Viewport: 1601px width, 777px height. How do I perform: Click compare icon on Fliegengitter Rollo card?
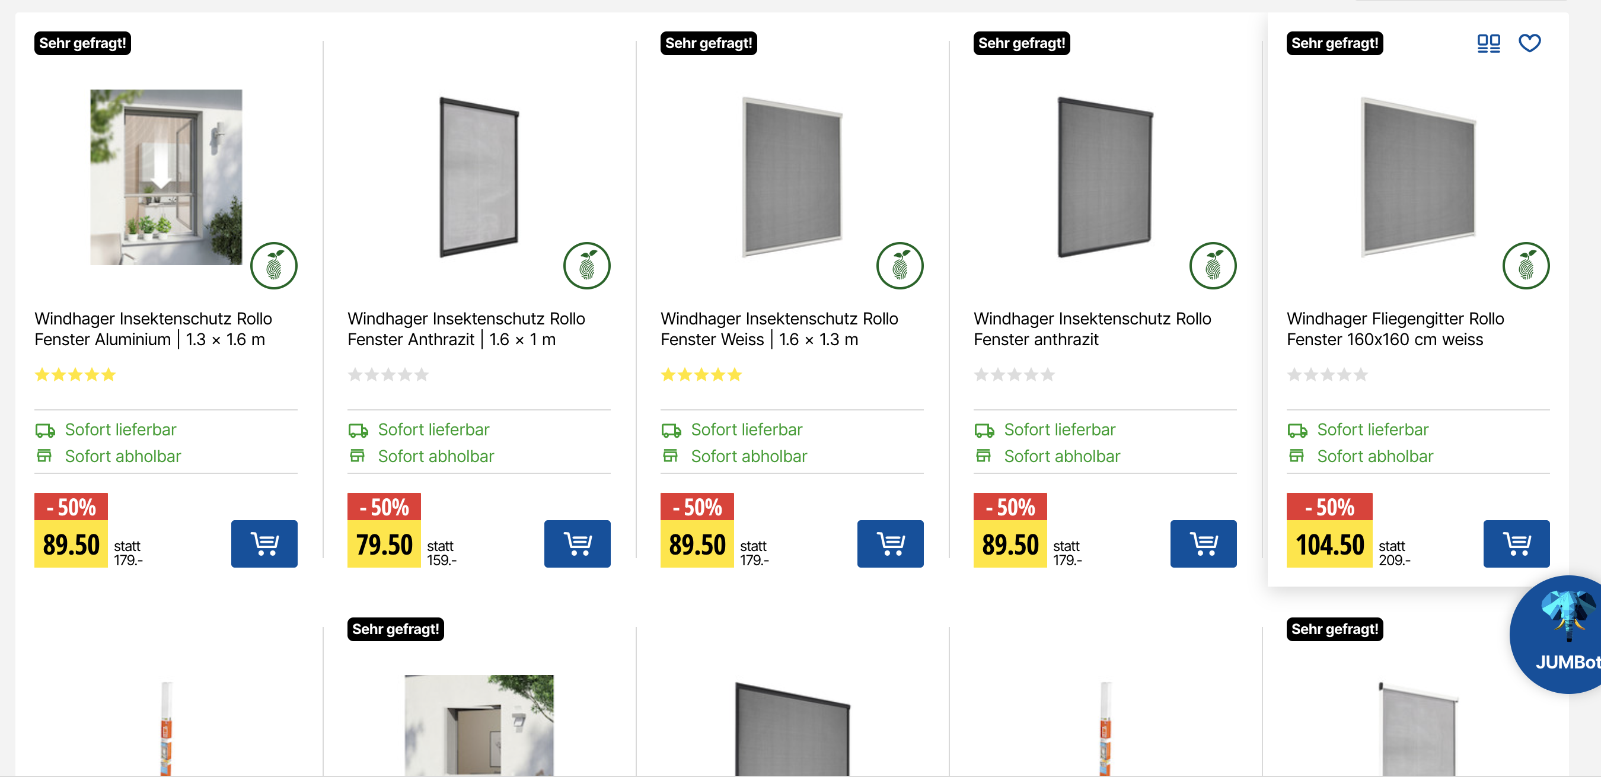click(x=1488, y=43)
